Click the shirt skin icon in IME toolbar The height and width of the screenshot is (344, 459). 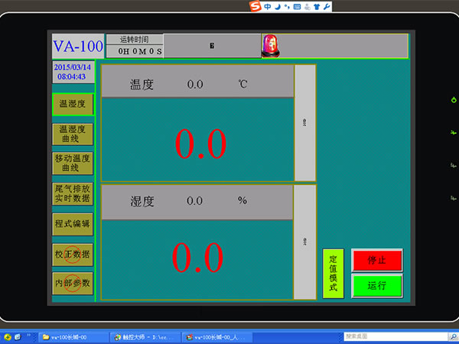pos(316,7)
